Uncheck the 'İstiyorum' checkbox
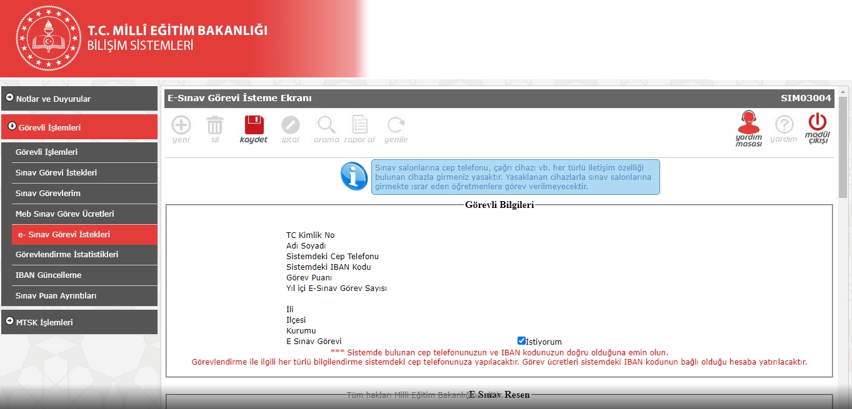The image size is (852, 409). (x=521, y=341)
